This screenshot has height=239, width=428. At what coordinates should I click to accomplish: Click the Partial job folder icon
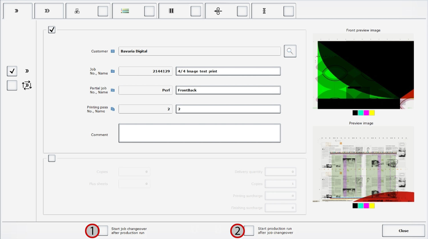[x=112, y=90]
